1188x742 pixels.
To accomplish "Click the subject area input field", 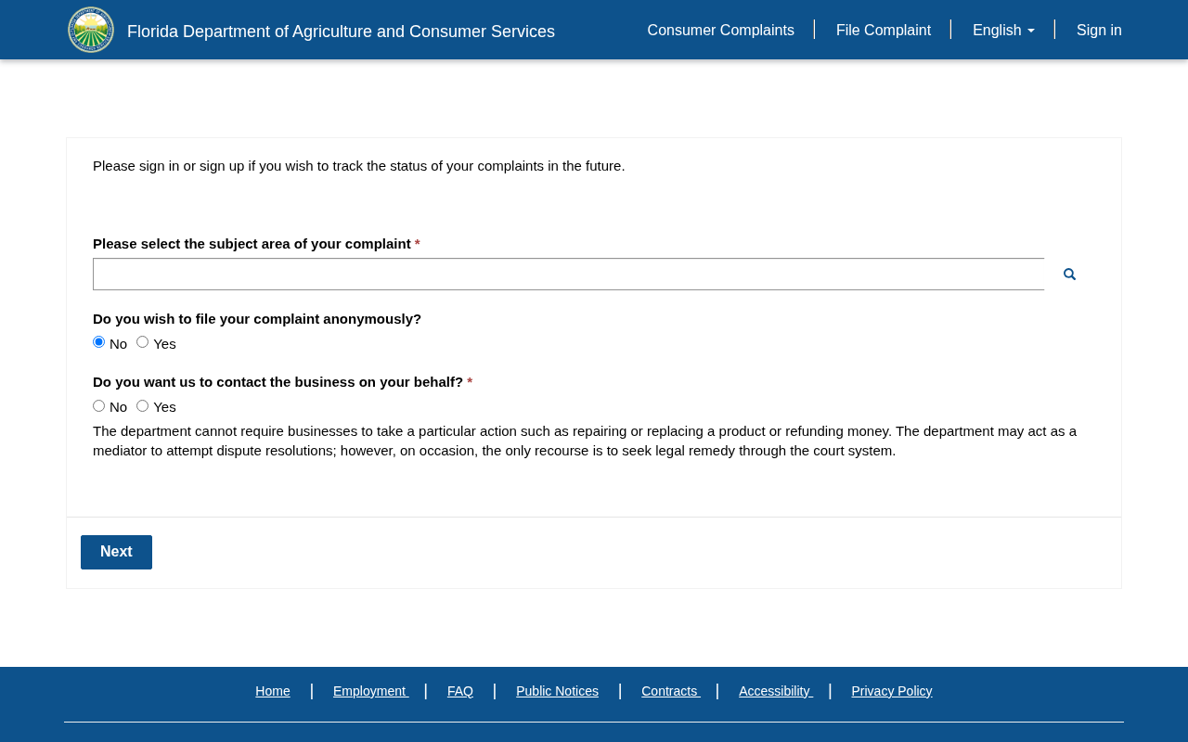I will coord(568,275).
